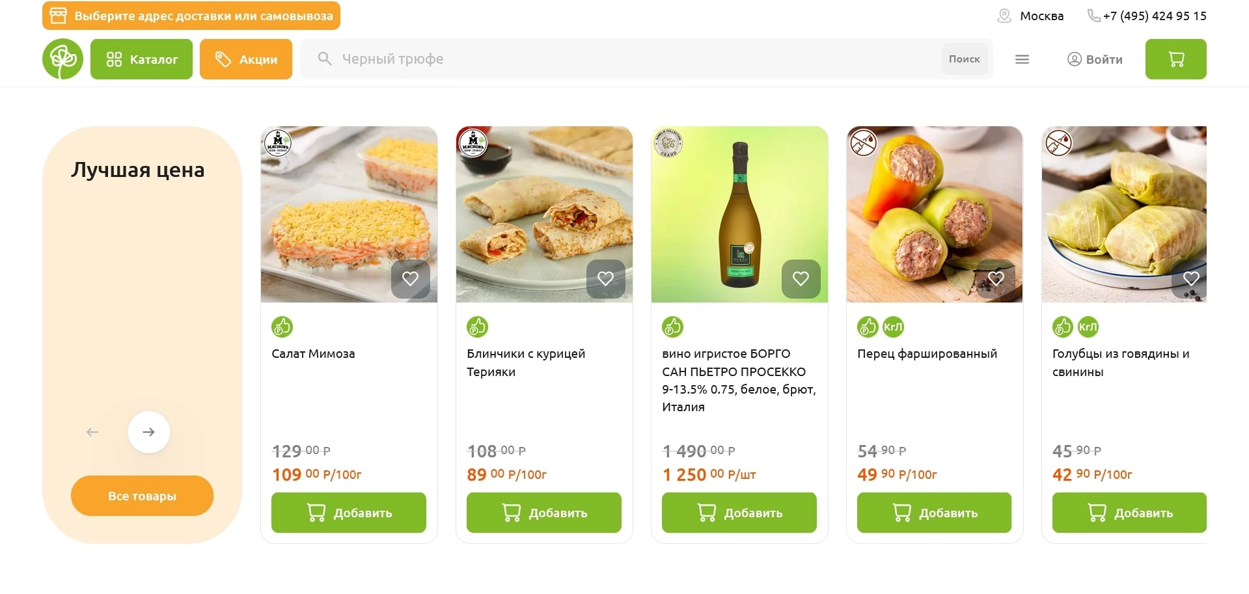Click Войти to sign in

pyautogui.click(x=1095, y=59)
